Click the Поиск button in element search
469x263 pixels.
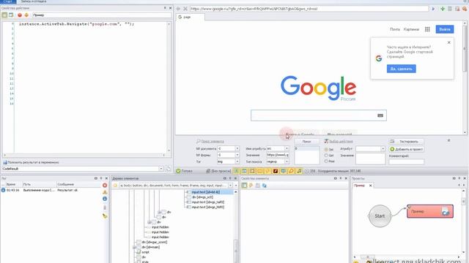306,142
